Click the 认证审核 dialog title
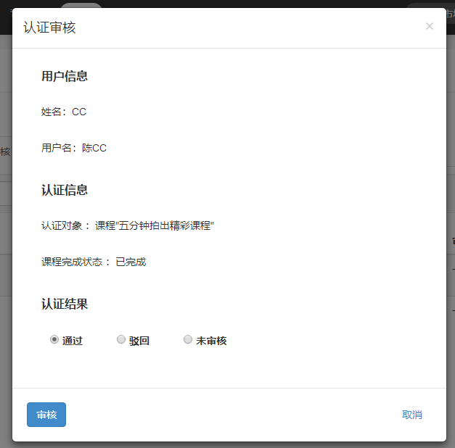 click(49, 28)
